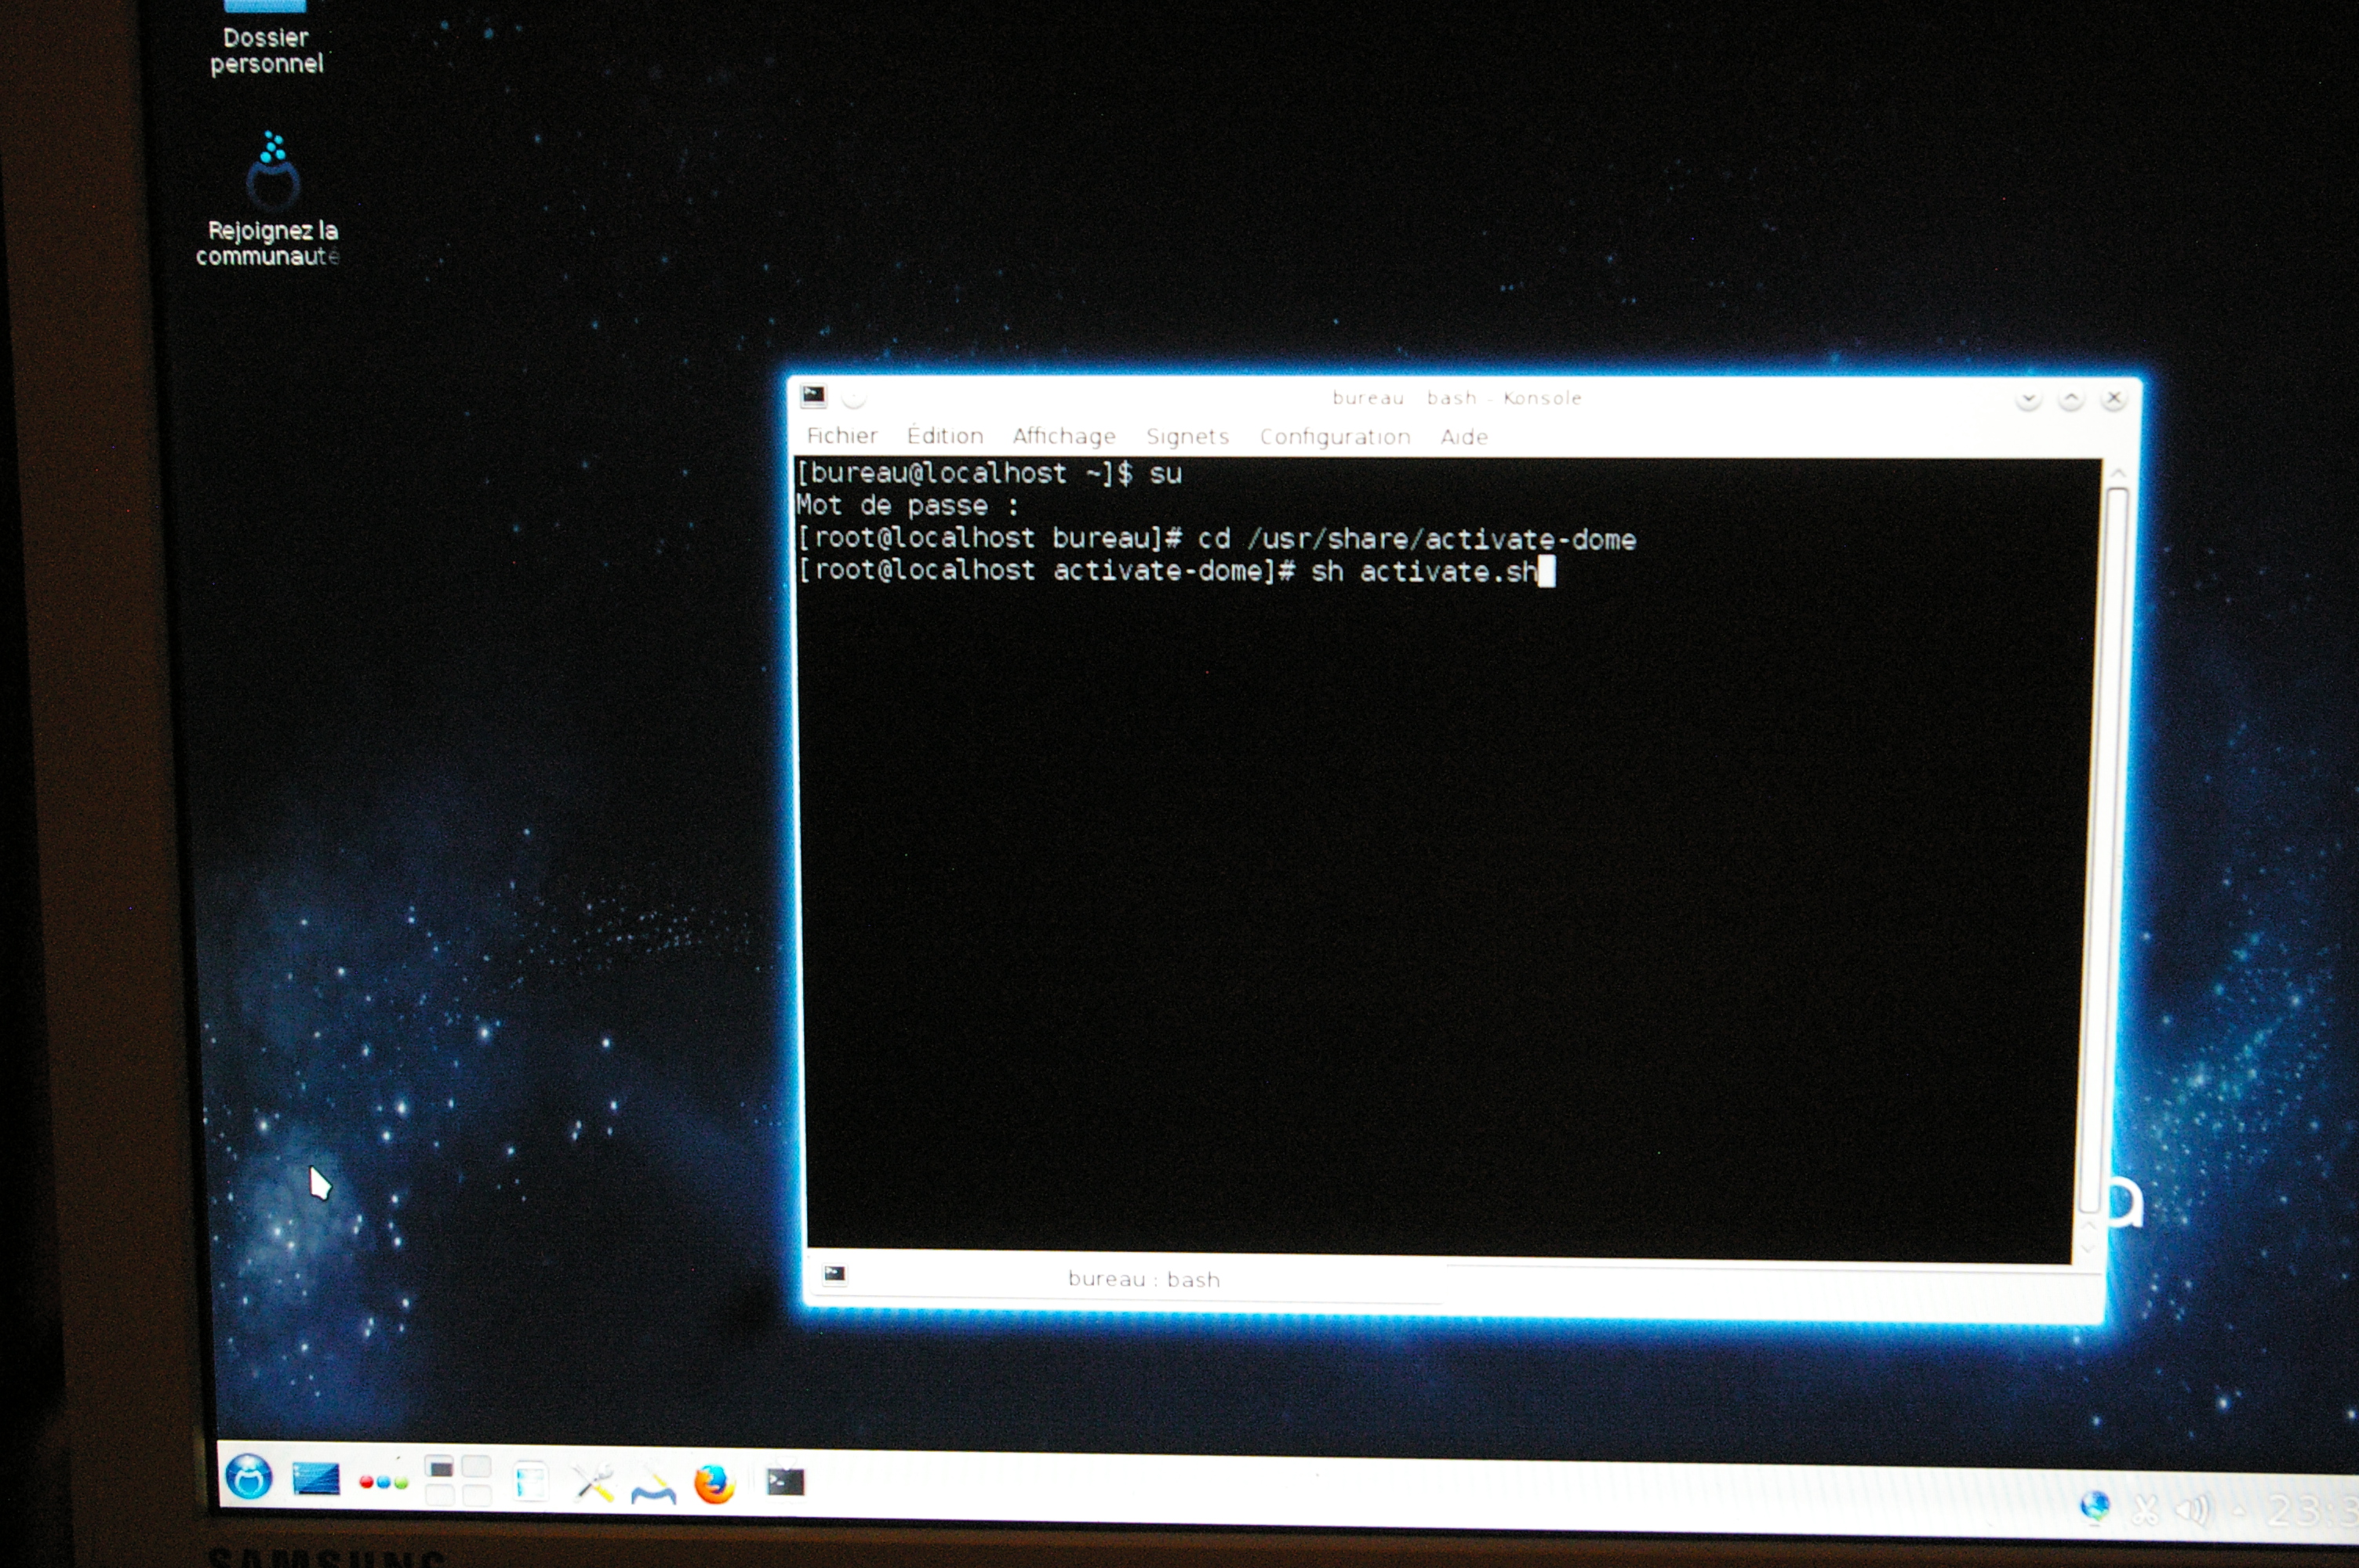
Task: Open the Signets menu in Konsole
Action: tap(1187, 437)
